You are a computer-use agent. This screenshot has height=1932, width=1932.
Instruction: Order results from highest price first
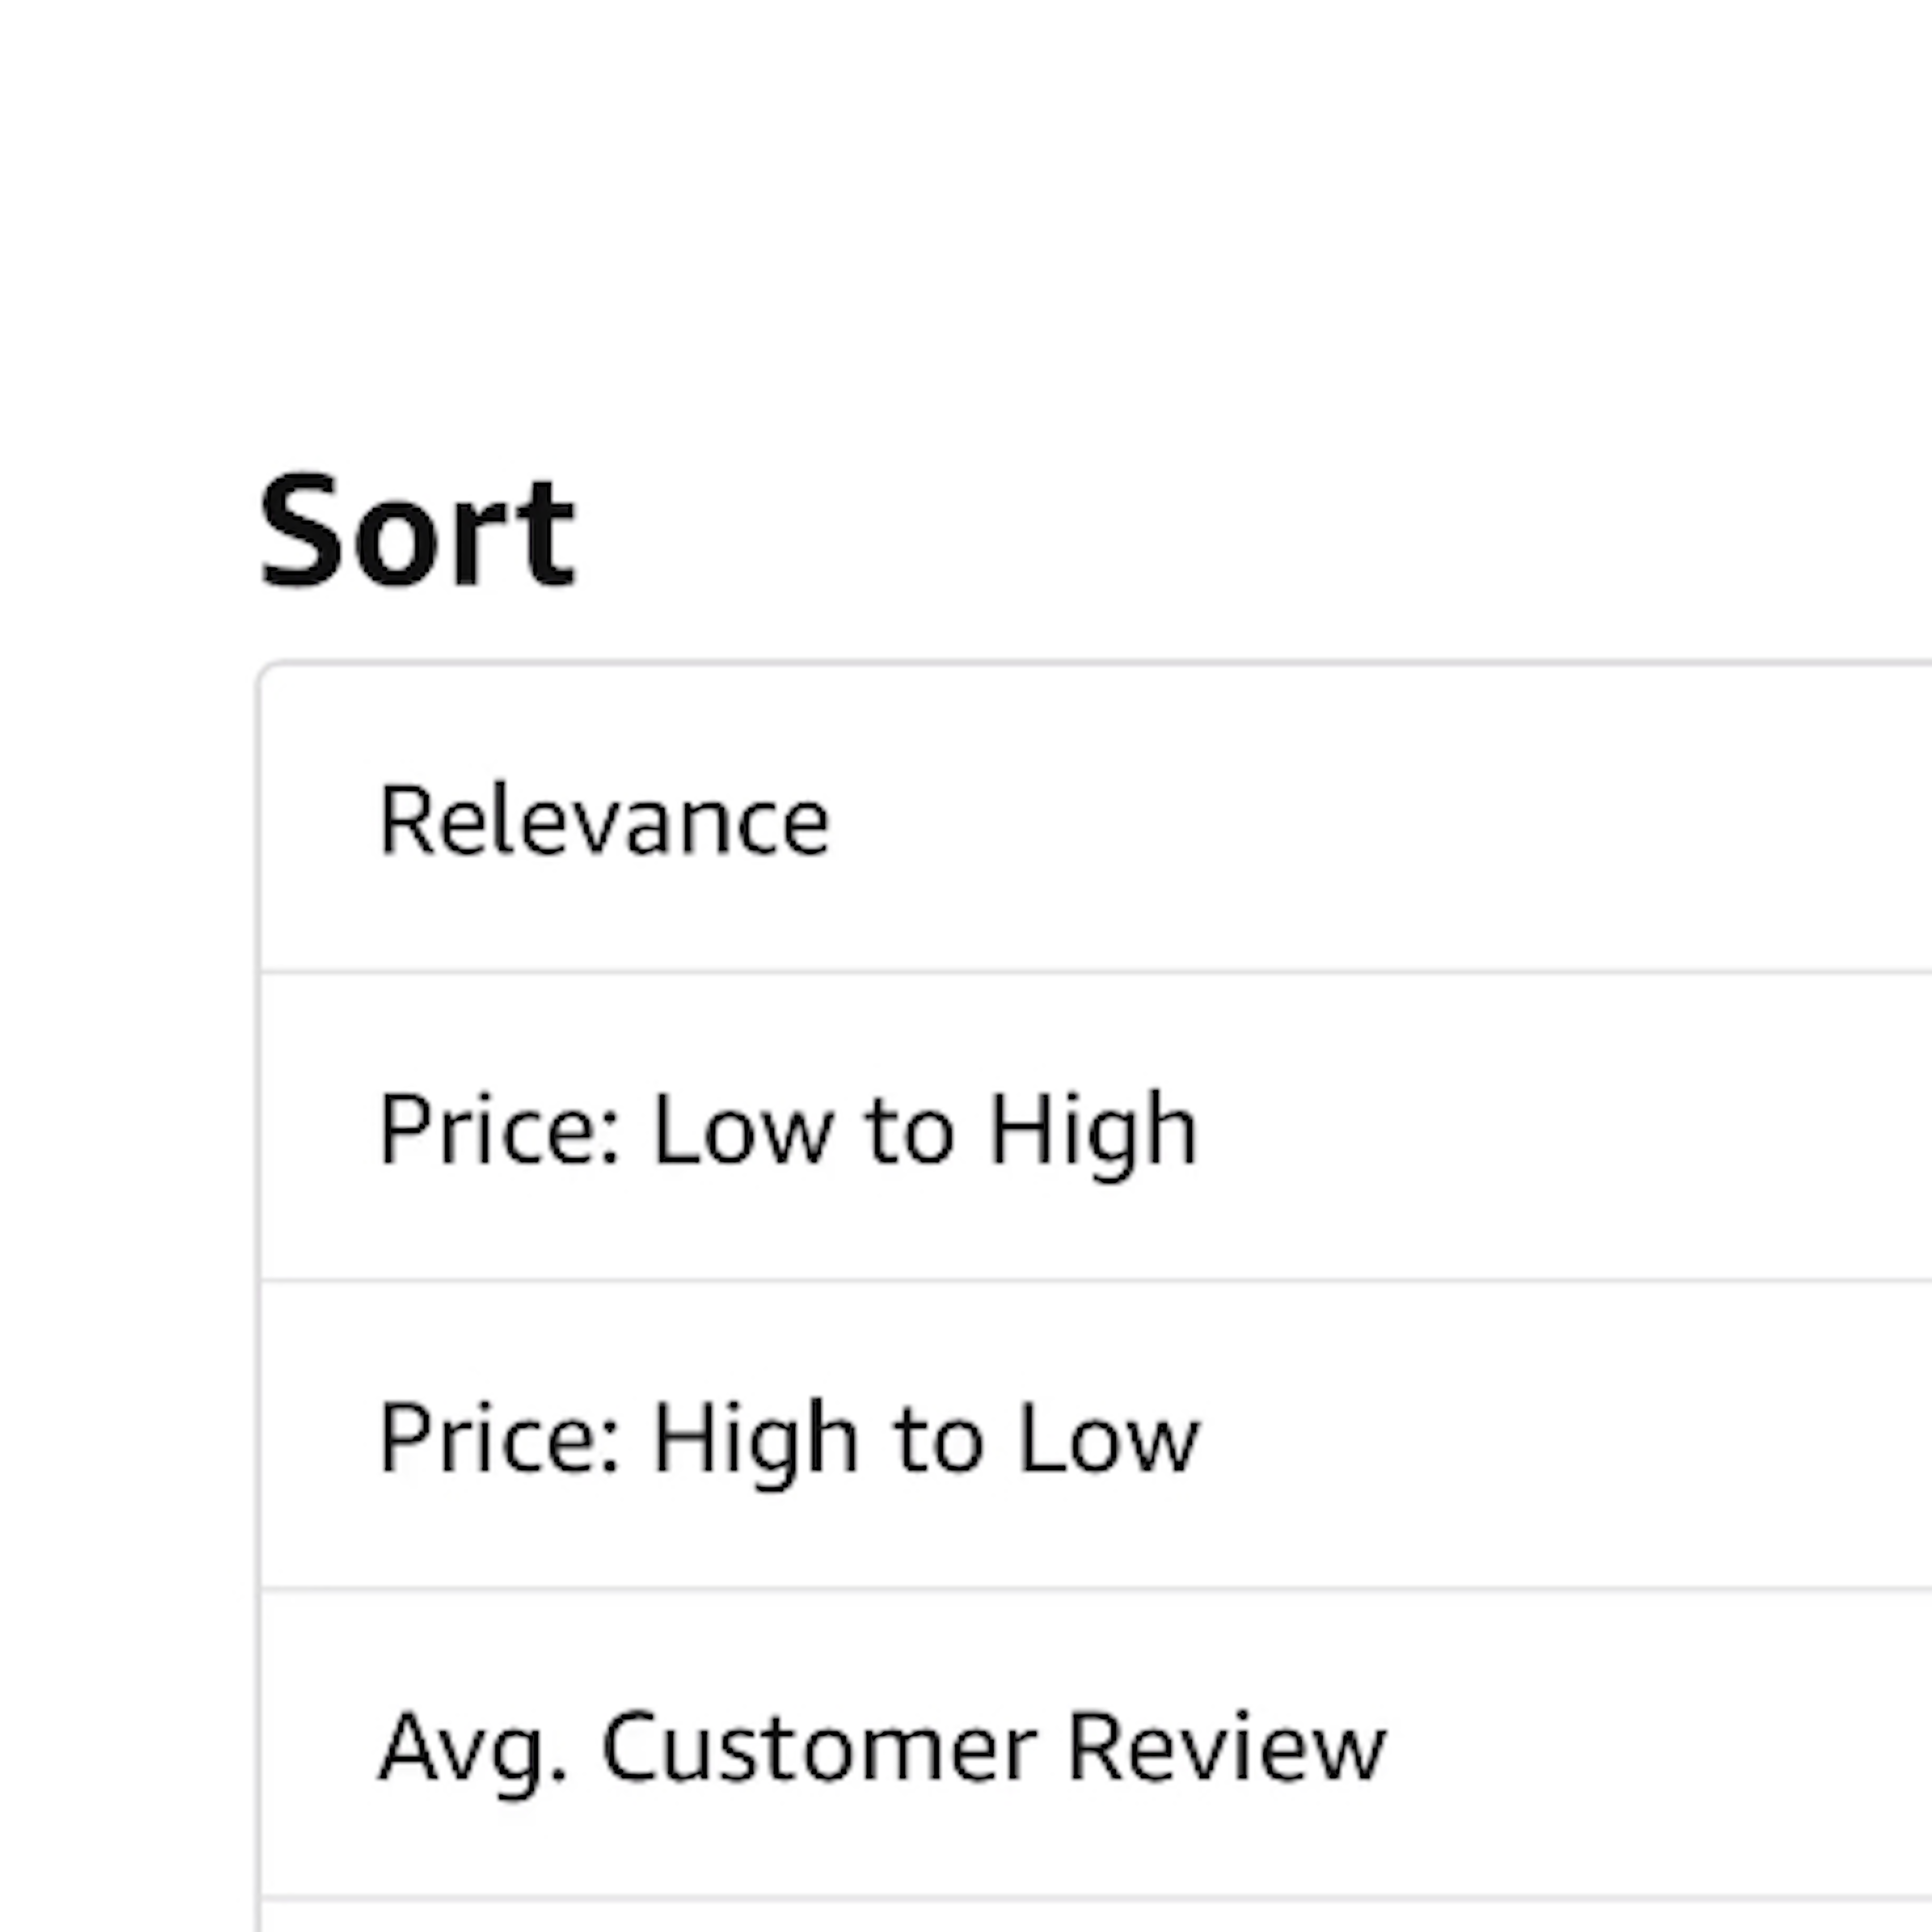(788, 1437)
